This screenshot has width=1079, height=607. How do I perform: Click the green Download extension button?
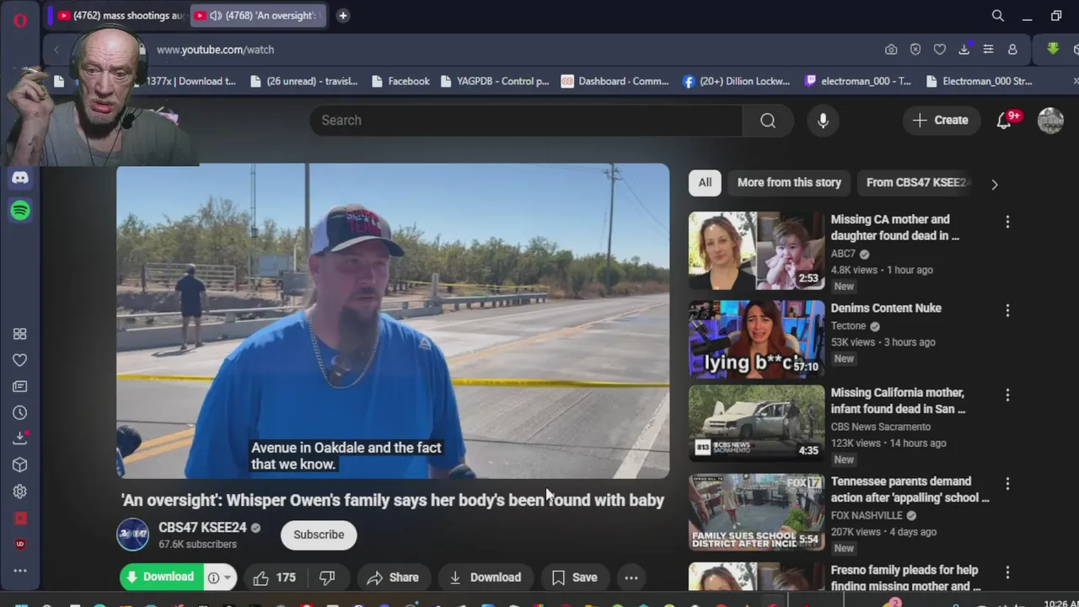160,577
